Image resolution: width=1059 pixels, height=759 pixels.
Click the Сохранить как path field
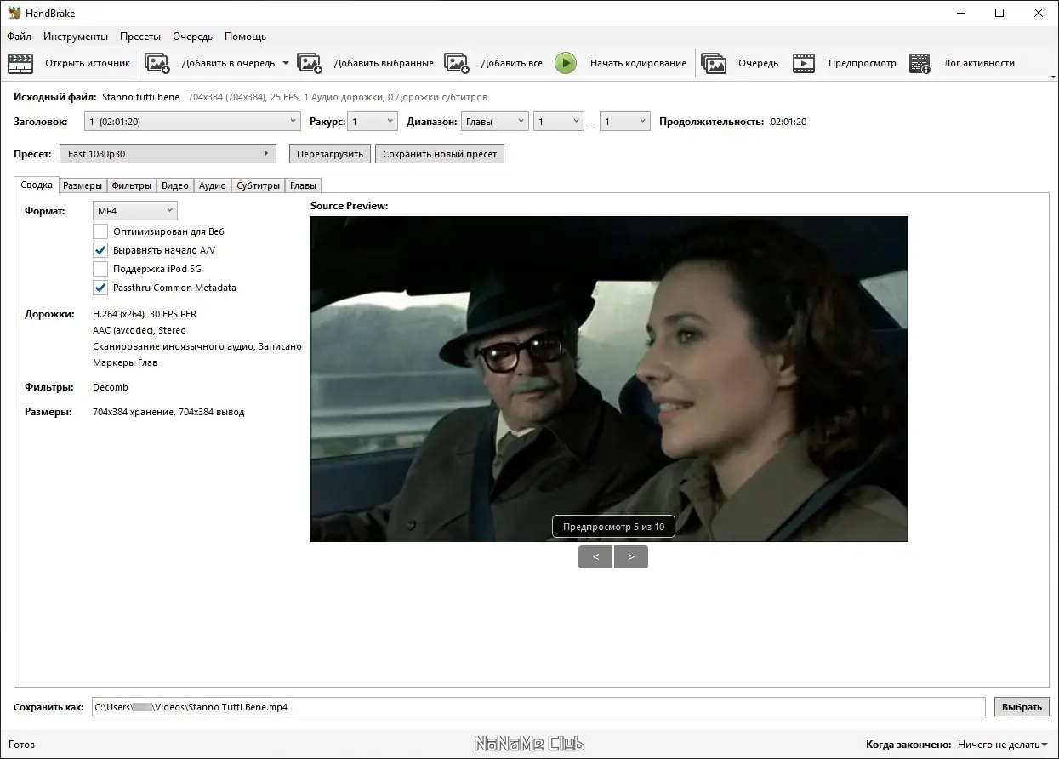538,707
